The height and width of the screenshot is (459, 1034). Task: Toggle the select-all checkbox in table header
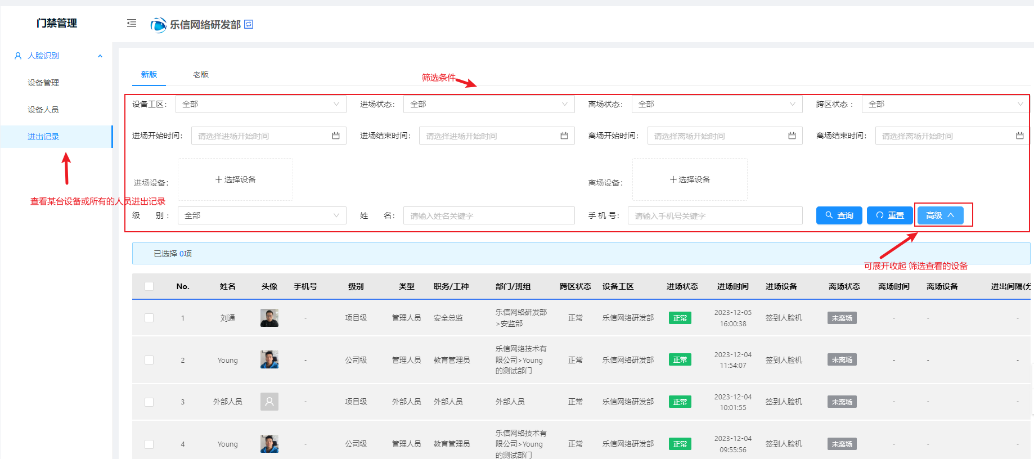149,286
